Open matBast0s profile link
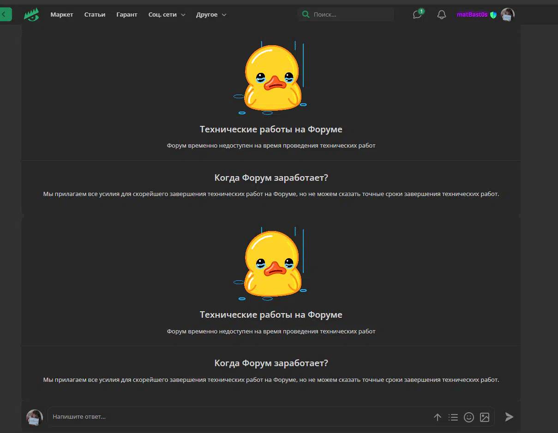Image resolution: width=558 pixels, height=433 pixels. coord(472,15)
